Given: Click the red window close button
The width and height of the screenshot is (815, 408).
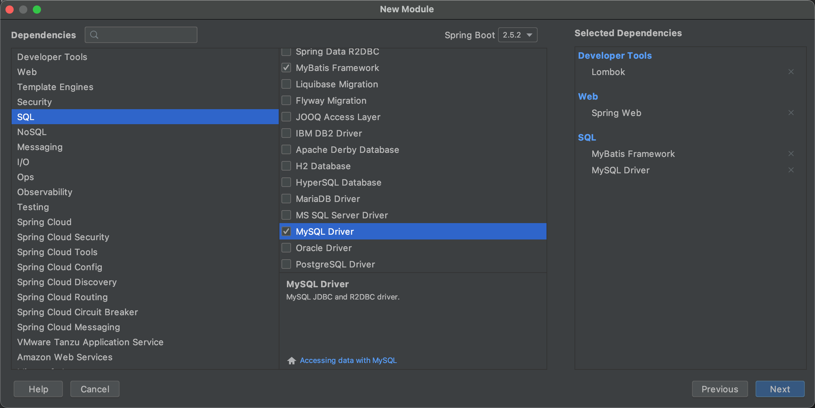Looking at the screenshot, I should click(10, 10).
